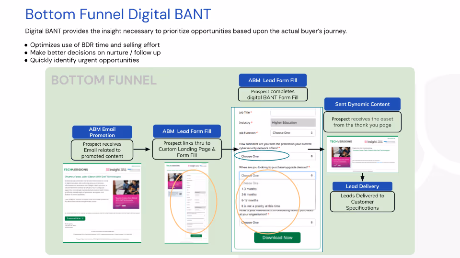Click the ABM Lead Form Fill label above the BANT form
This screenshot has height=258, width=460.
[x=273, y=80]
